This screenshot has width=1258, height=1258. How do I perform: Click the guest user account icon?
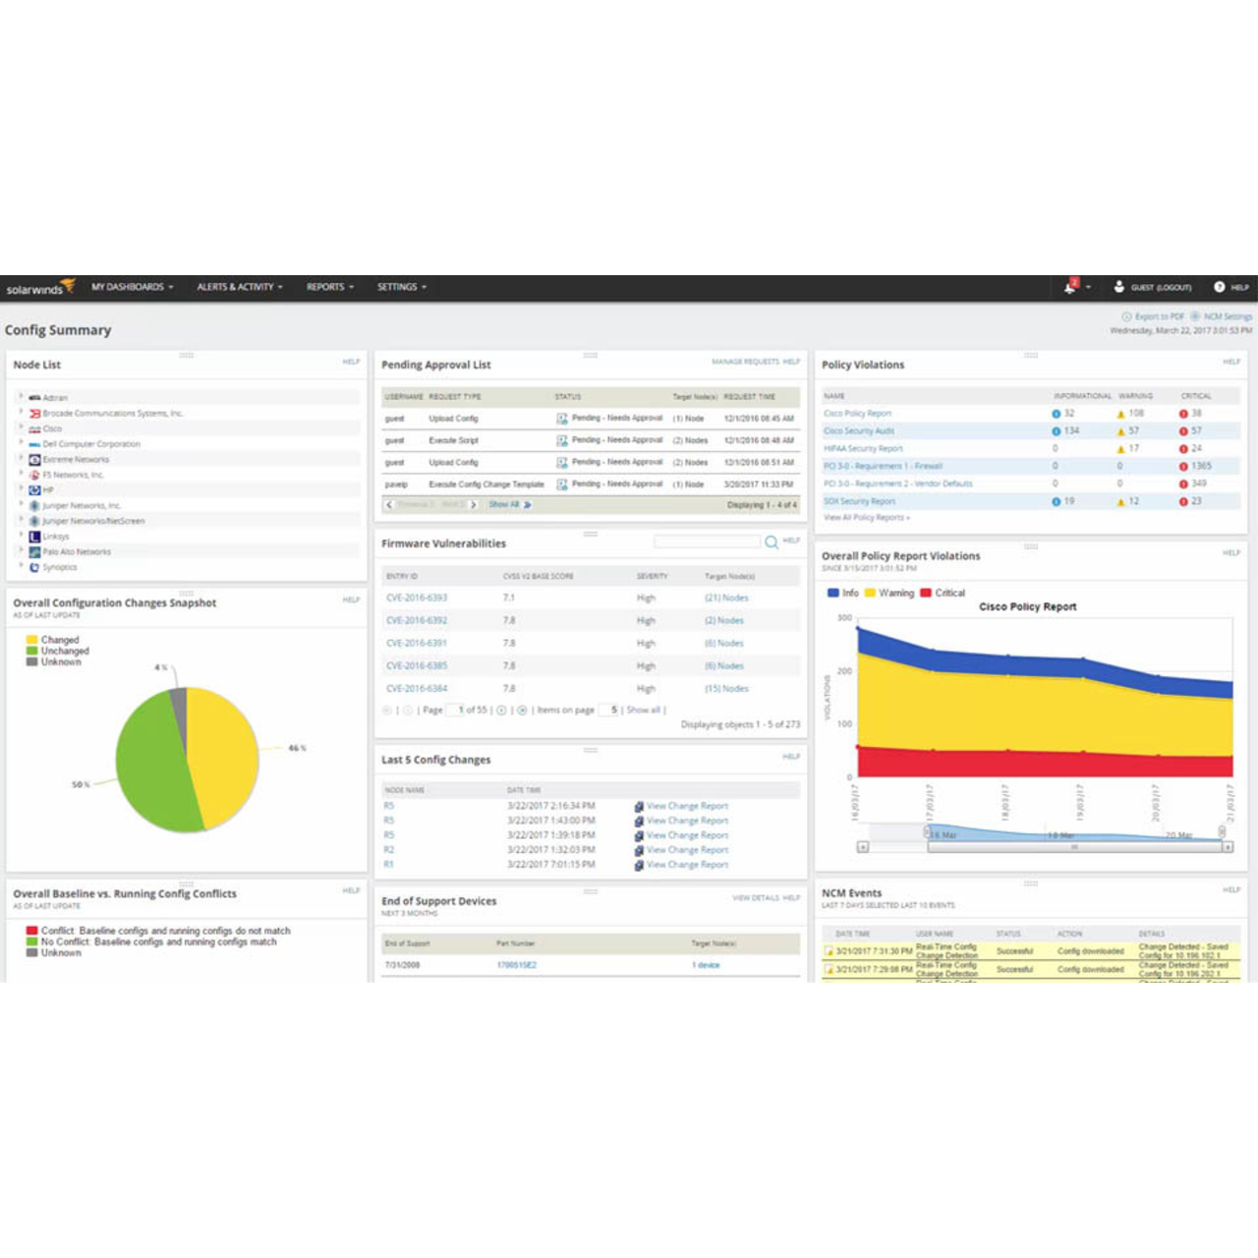click(x=1118, y=287)
